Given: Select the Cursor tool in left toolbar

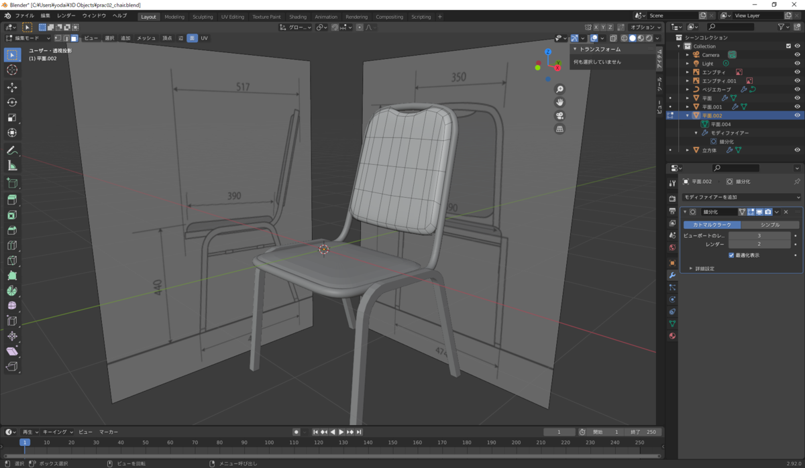Looking at the screenshot, I should point(12,70).
